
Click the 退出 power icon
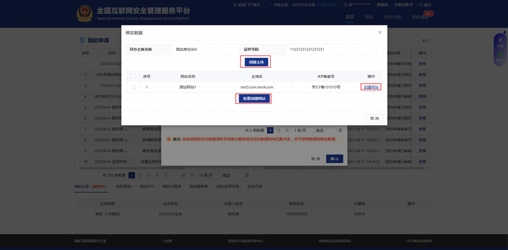[421, 5]
